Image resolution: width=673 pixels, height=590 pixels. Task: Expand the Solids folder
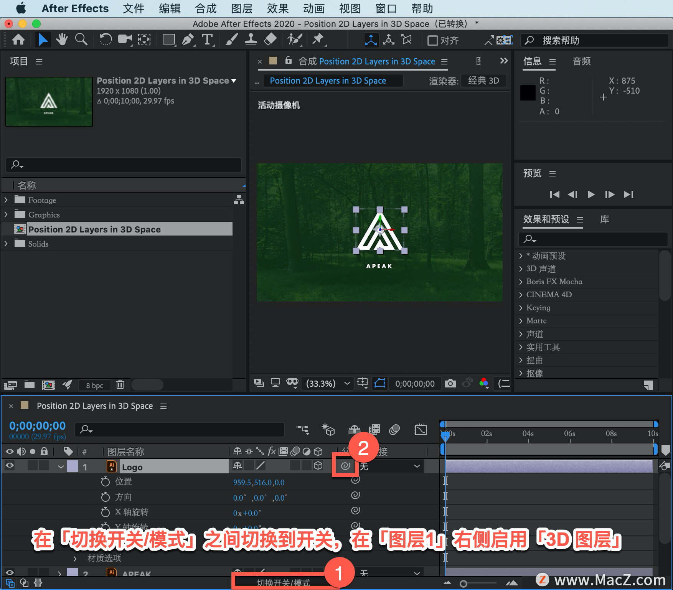point(6,244)
